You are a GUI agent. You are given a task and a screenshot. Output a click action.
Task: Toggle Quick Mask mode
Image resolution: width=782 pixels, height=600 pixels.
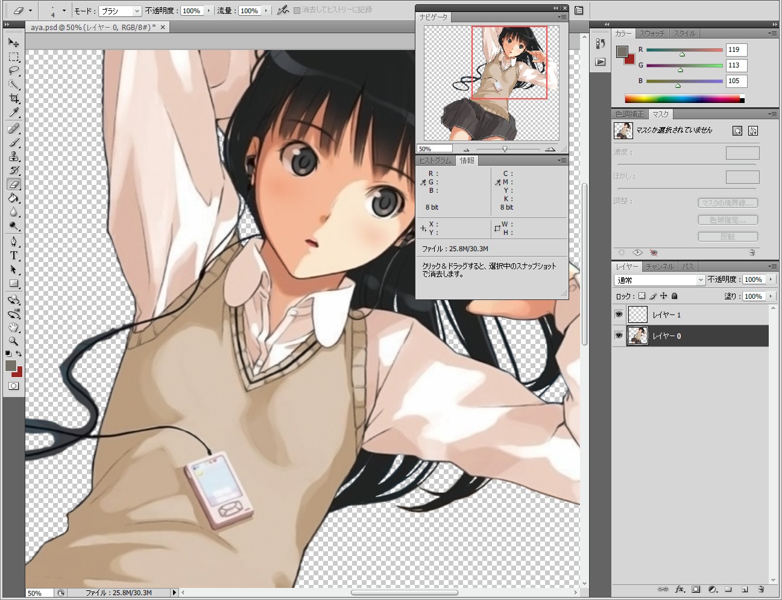(x=14, y=386)
